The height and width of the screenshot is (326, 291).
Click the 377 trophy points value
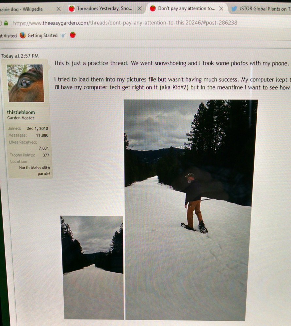click(x=46, y=155)
